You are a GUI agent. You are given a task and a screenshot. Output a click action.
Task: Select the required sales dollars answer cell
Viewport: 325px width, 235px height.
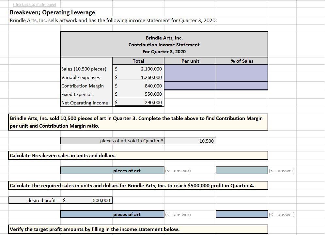tap(241, 214)
